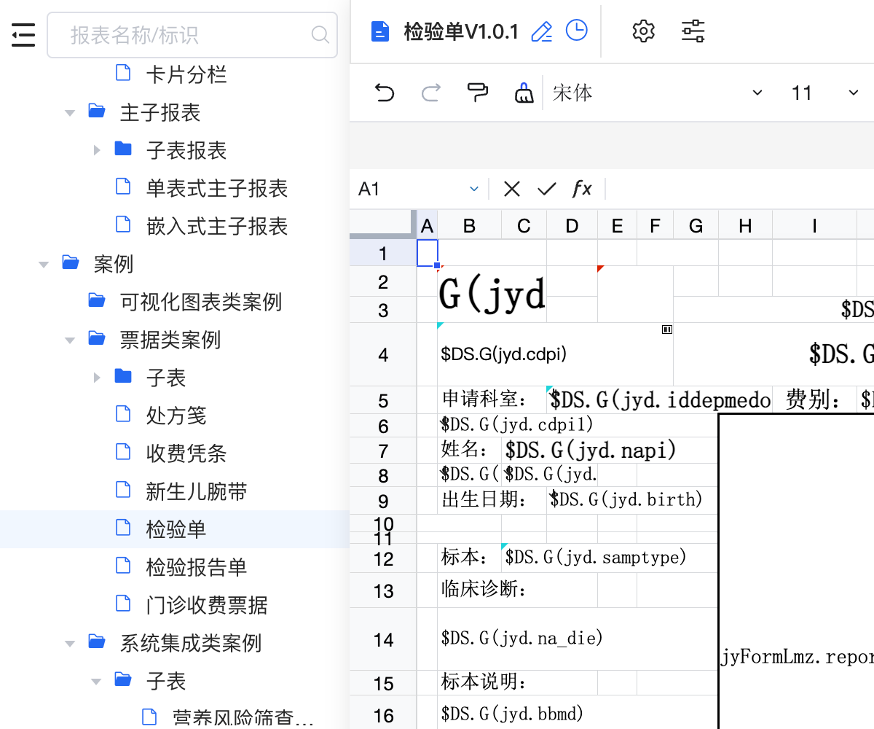Click the 临床诊断： cell

pyautogui.click(x=517, y=590)
